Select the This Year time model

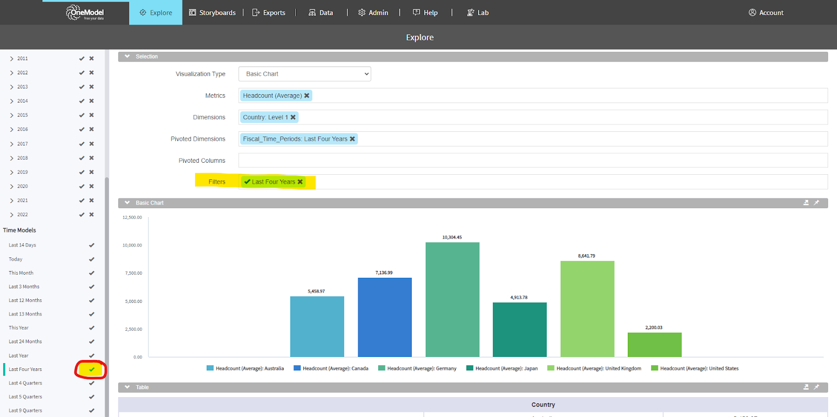tap(19, 328)
